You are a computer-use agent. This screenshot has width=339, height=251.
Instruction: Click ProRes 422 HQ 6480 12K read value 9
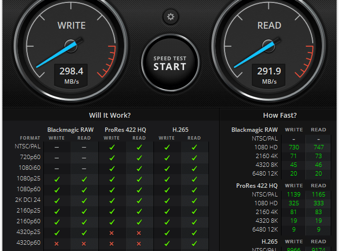pos(319,230)
